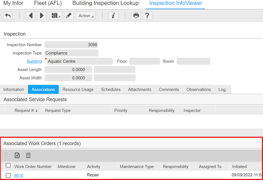Expand the map book dropdown
Viewport: 263px width, 180px height.
tap(56, 16)
